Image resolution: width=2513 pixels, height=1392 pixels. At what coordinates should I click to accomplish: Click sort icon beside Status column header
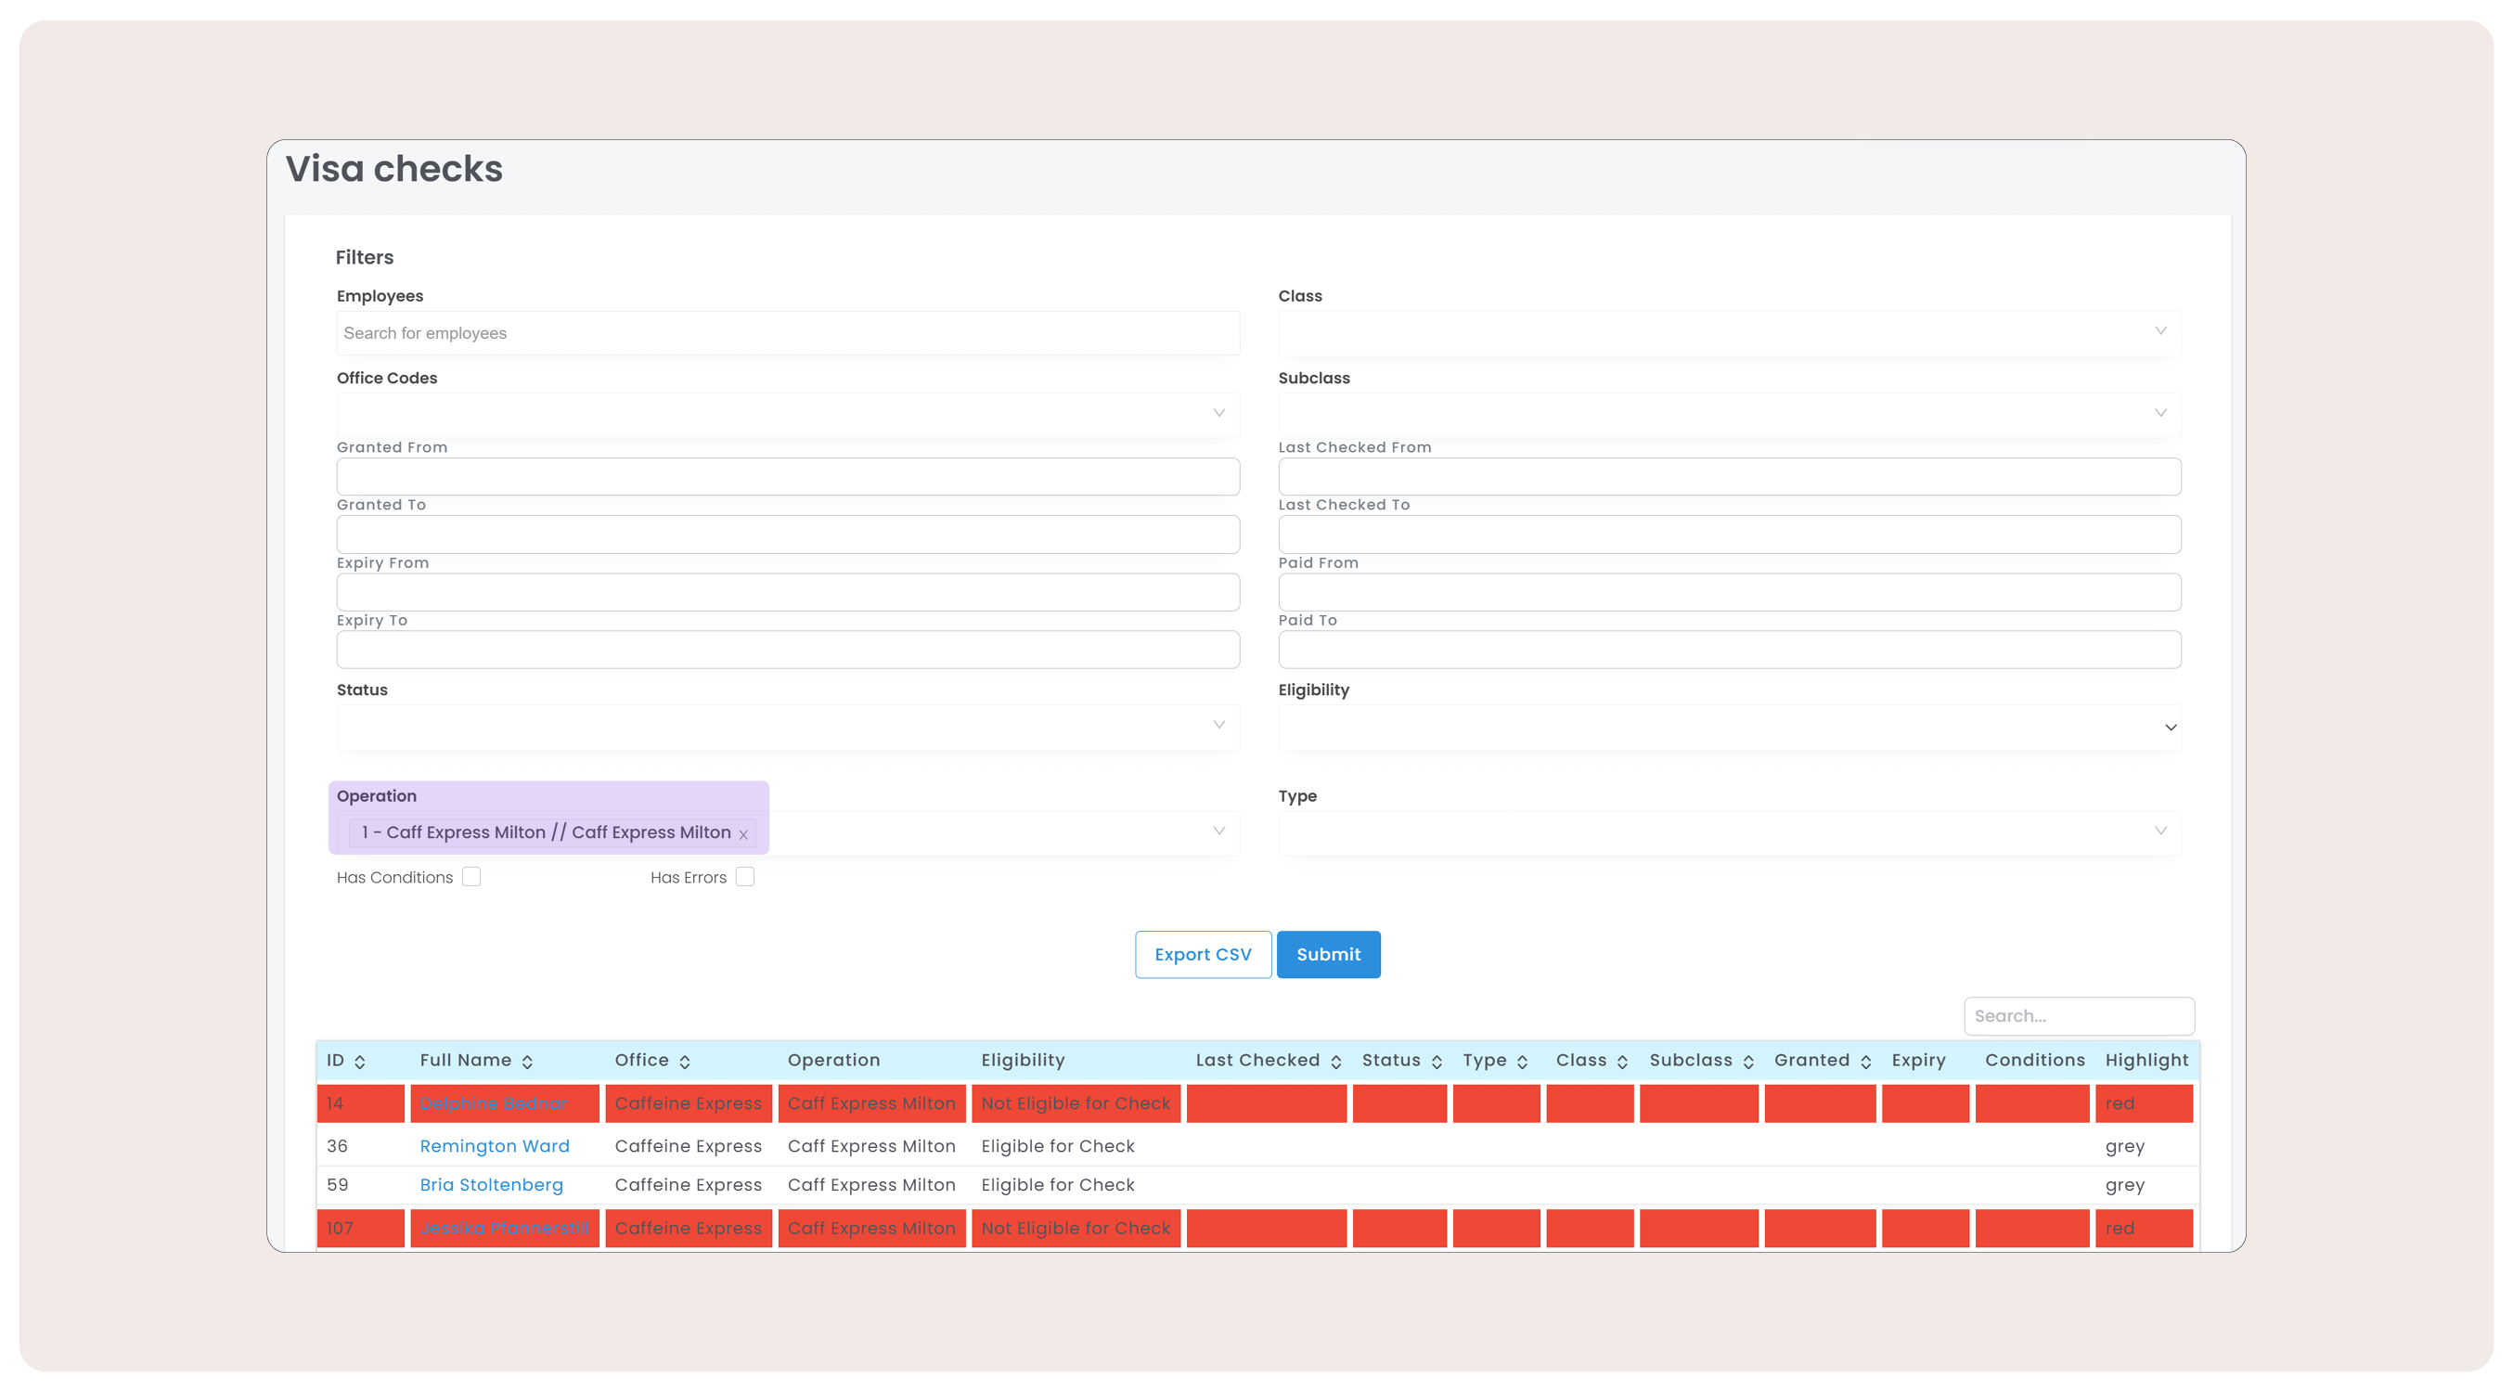tap(1437, 1062)
